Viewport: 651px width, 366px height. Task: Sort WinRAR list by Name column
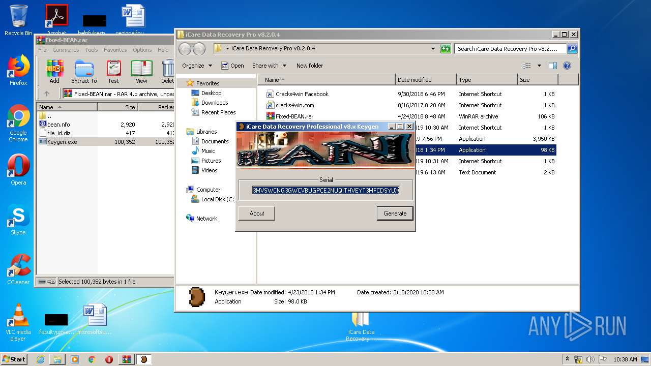[x=67, y=107]
